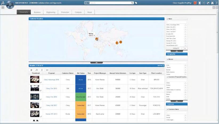Switch to the Engineering tab
219x124 pixels.
[51, 12]
